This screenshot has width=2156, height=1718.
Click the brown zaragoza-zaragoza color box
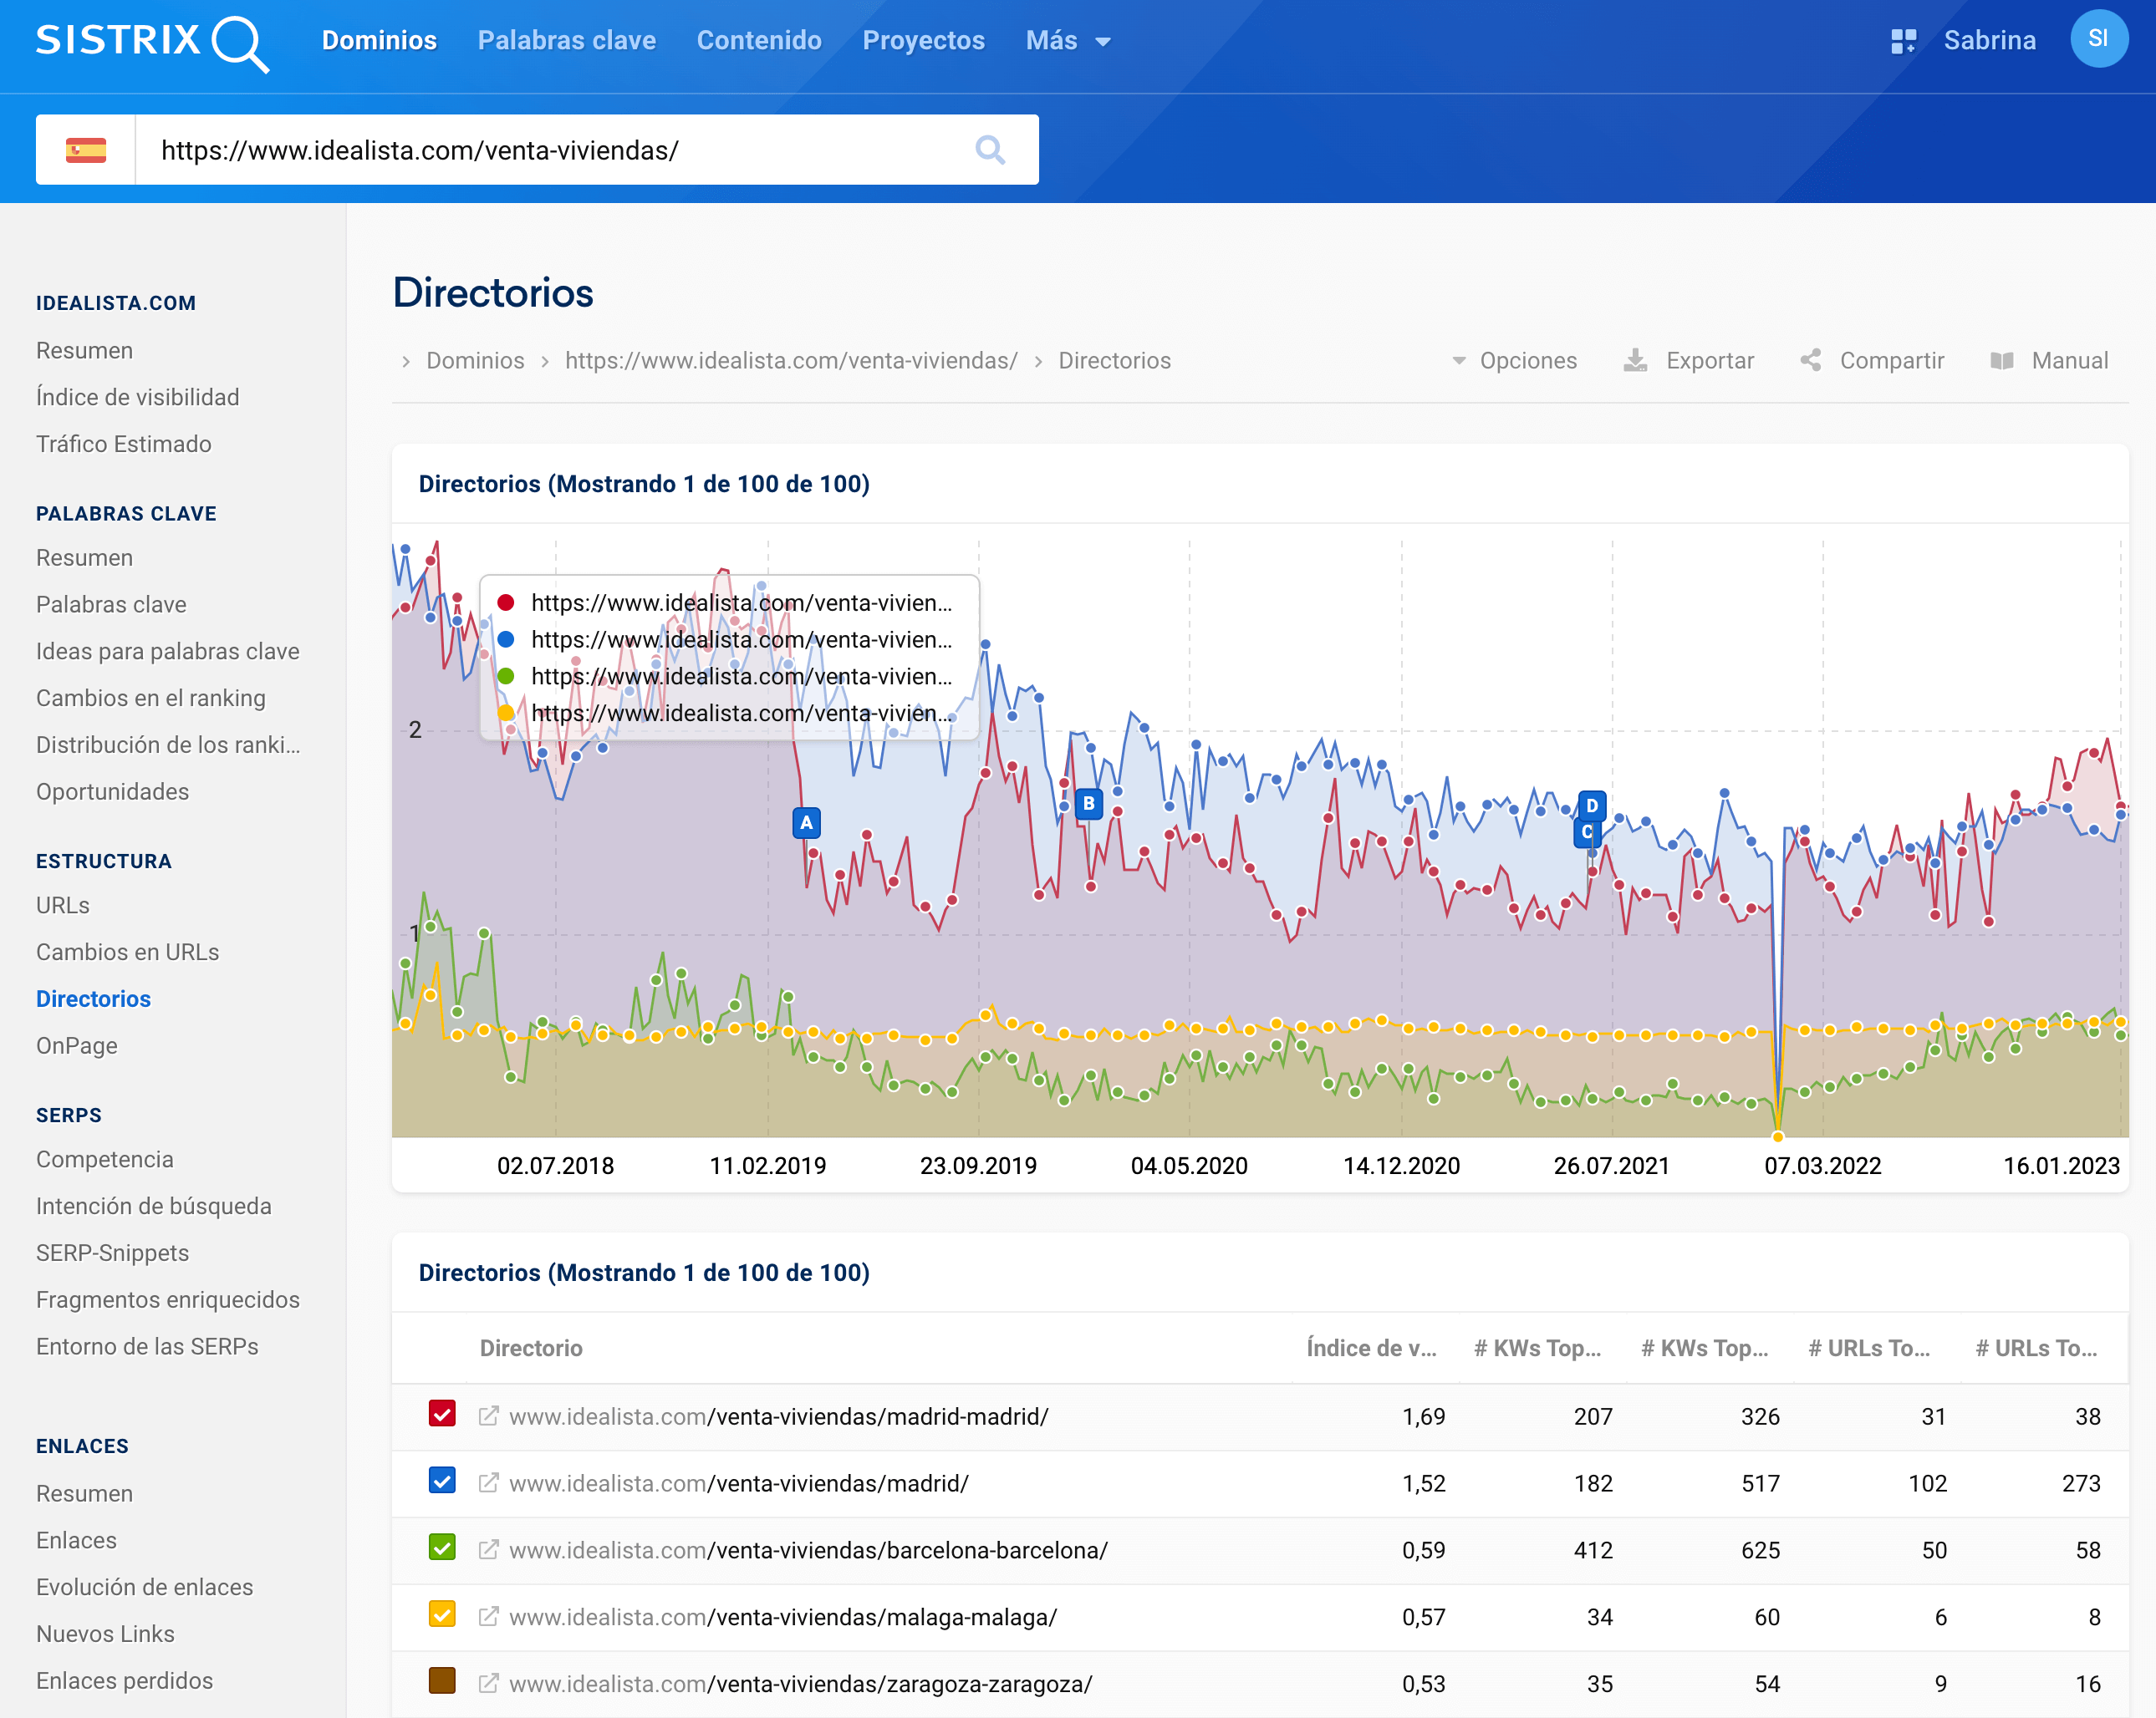point(442,1681)
